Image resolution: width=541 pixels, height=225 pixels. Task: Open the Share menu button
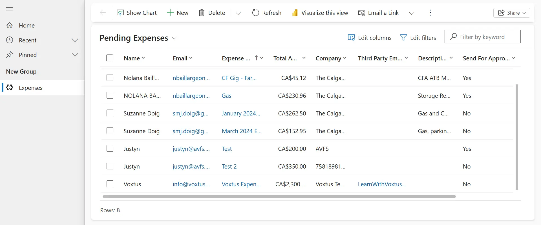(512, 13)
